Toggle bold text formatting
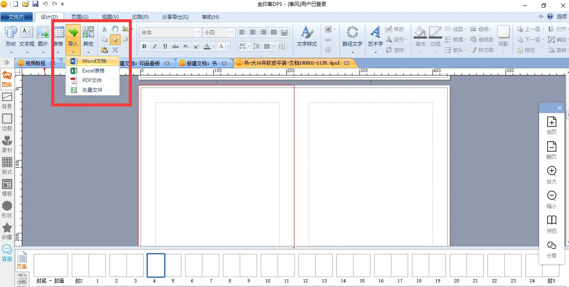 point(144,47)
